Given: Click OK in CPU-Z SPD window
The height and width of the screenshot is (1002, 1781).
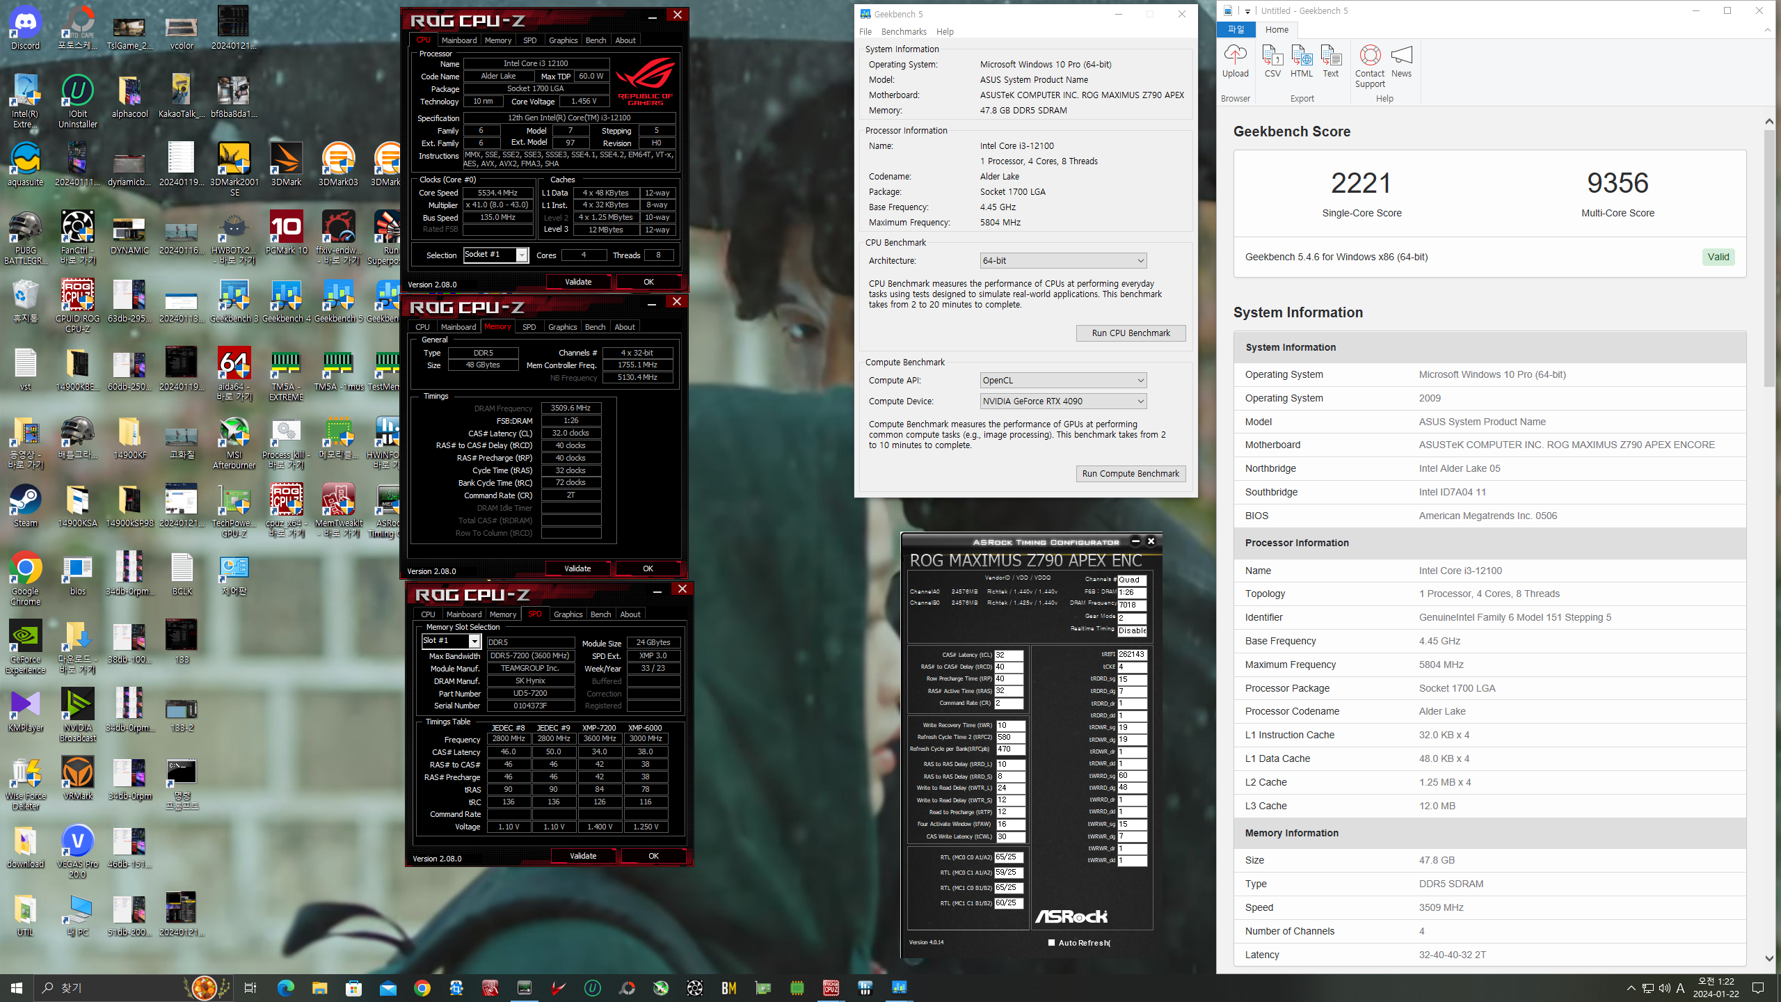Looking at the screenshot, I should click(653, 856).
